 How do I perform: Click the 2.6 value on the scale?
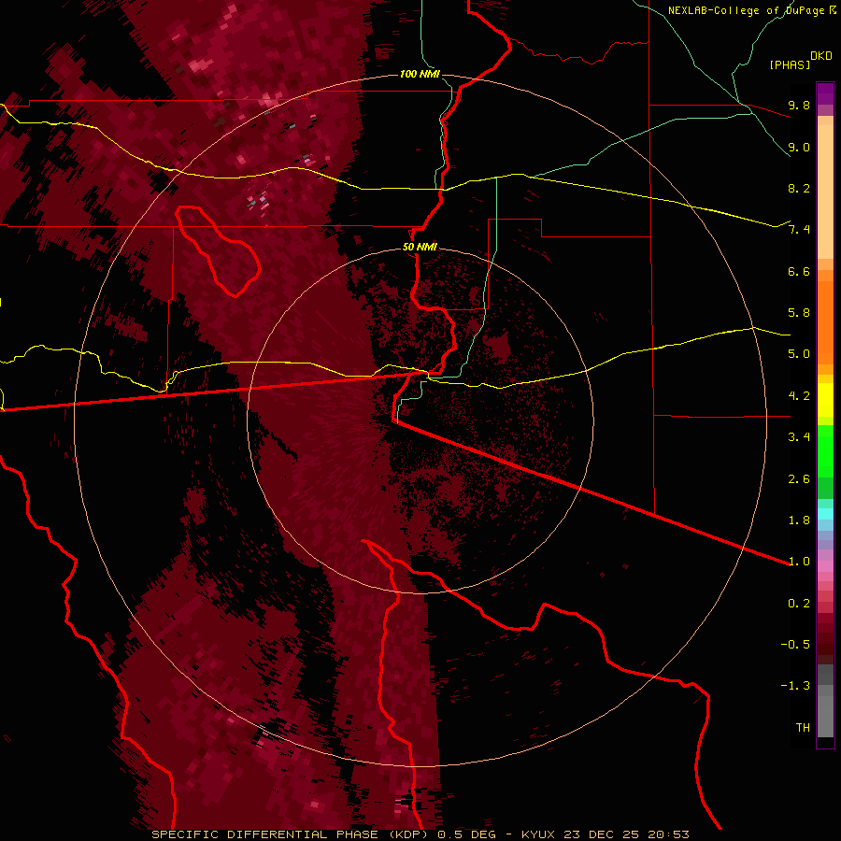(x=799, y=479)
